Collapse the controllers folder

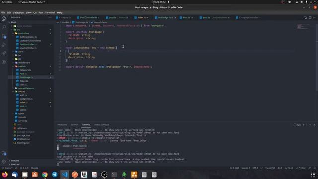point(24,33)
